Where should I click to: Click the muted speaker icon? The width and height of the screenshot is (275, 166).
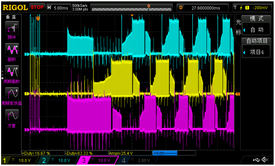265,160
